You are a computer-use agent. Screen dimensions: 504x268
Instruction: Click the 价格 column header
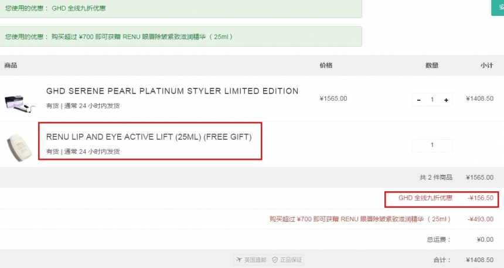tap(326, 66)
